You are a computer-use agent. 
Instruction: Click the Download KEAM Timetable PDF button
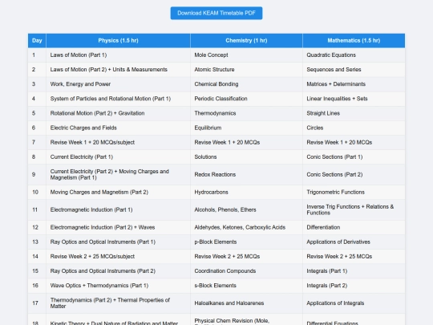tap(216, 13)
